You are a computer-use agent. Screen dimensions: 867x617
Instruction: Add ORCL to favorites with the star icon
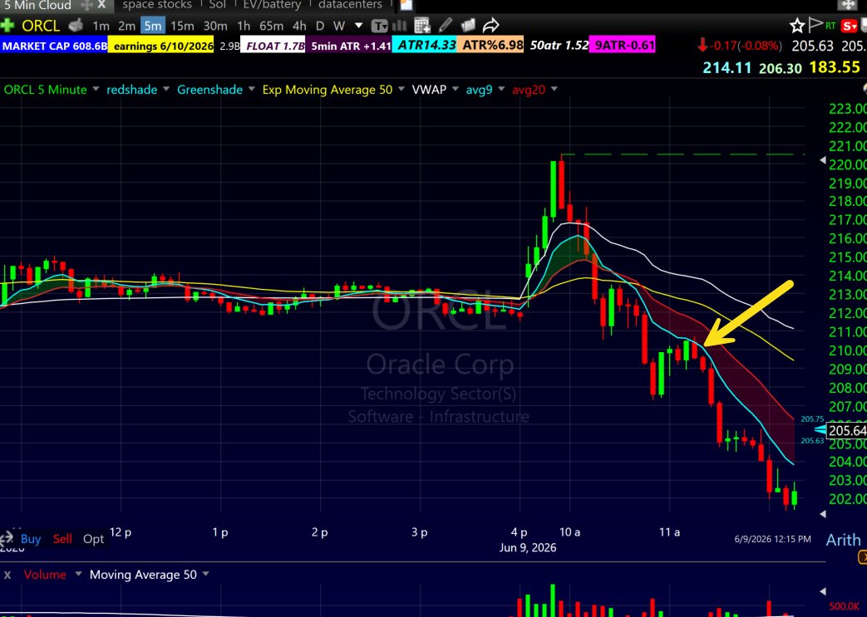pos(797,26)
